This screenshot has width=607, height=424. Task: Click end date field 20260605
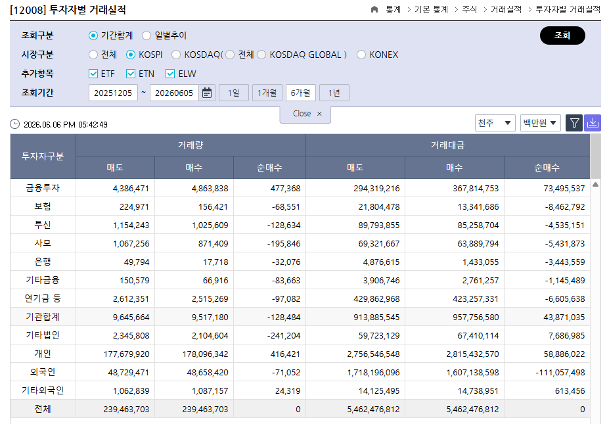174,93
